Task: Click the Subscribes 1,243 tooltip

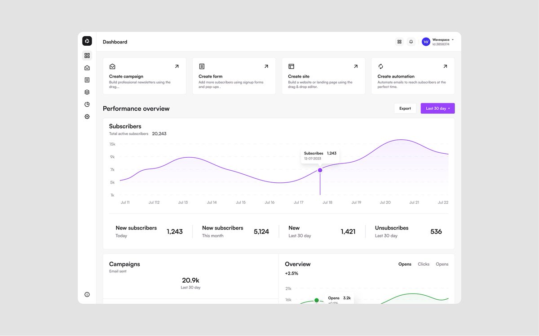Action: [320, 156]
